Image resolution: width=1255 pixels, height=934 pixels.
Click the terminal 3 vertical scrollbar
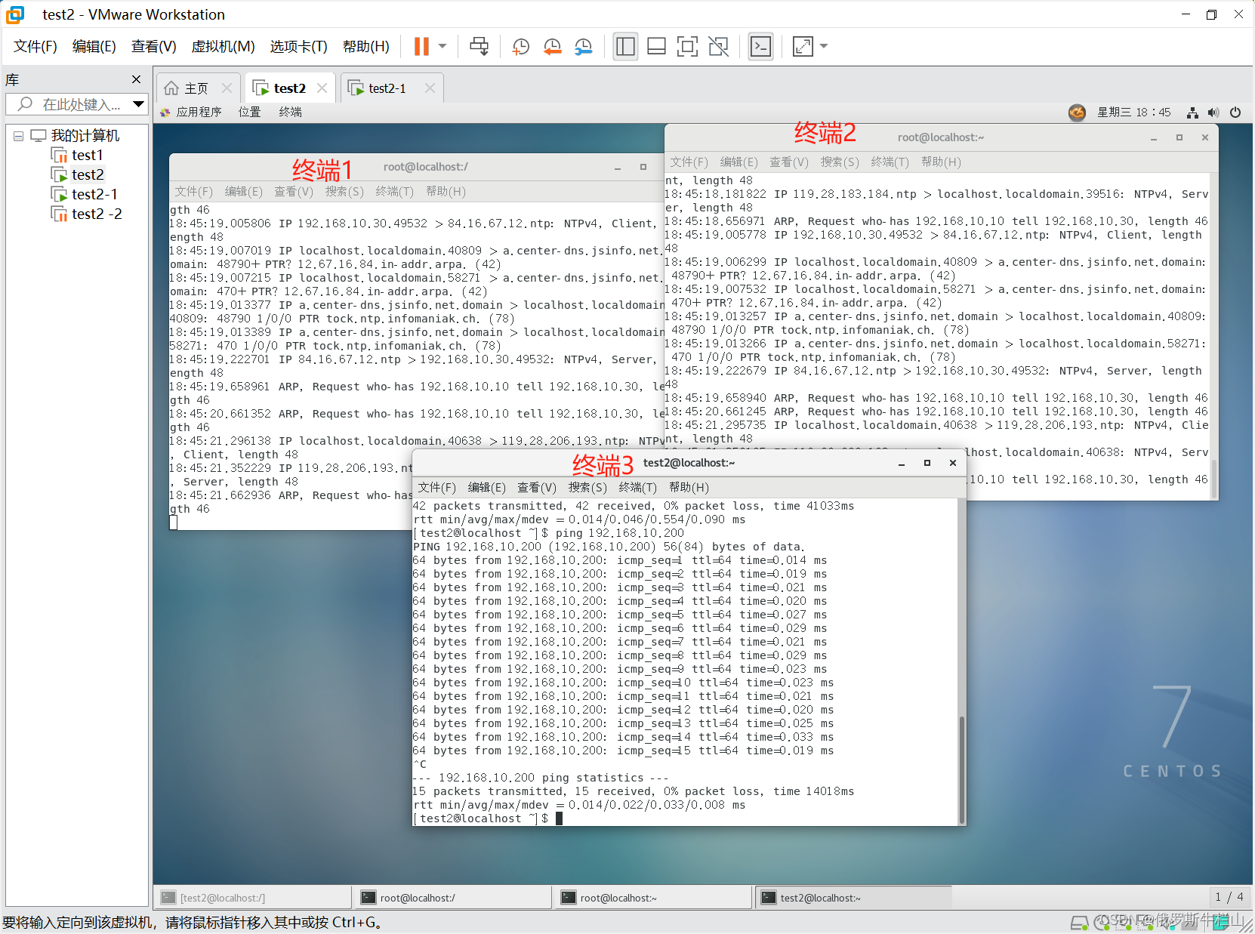point(962,769)
